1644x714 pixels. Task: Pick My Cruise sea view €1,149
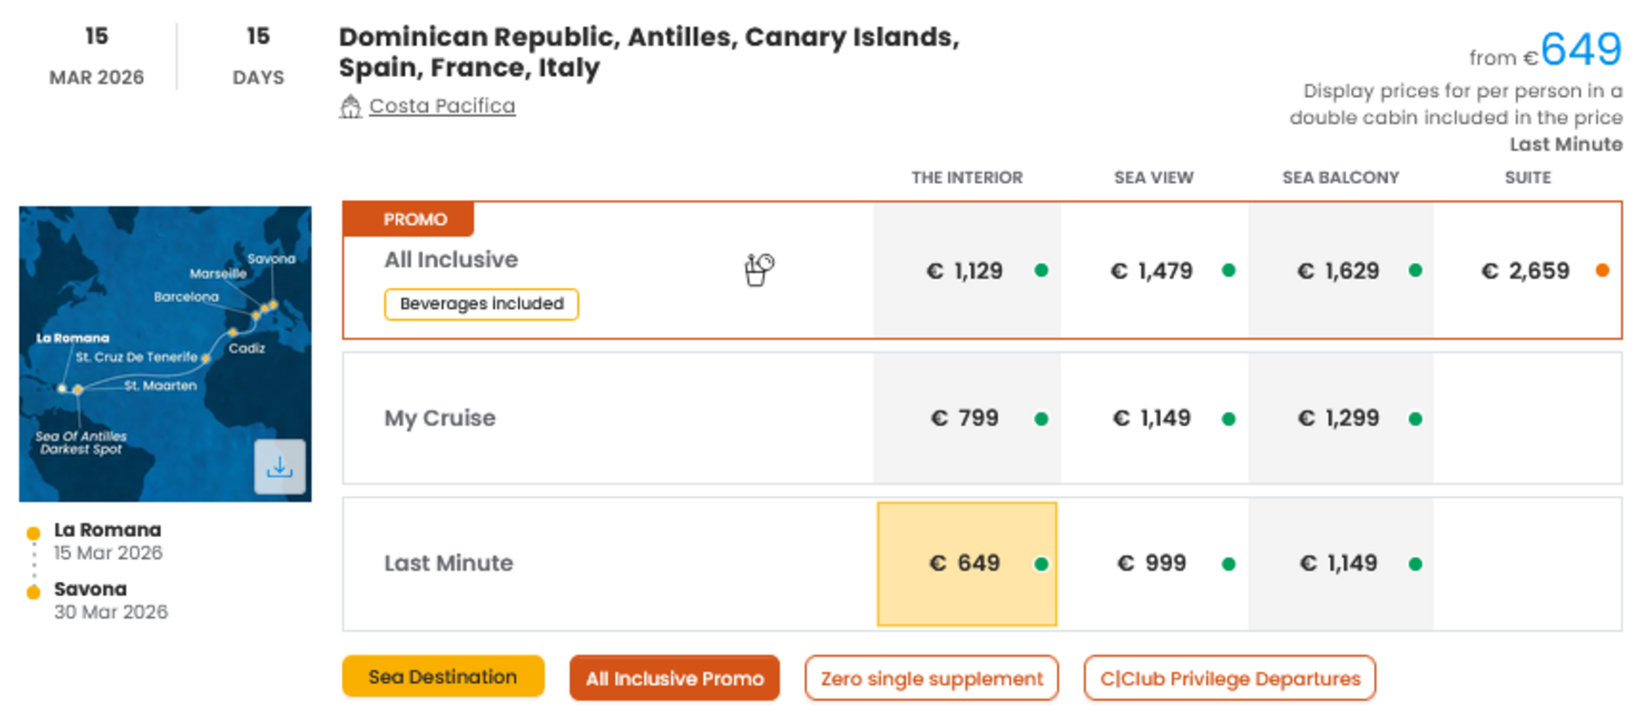[x=1153, y=418]
